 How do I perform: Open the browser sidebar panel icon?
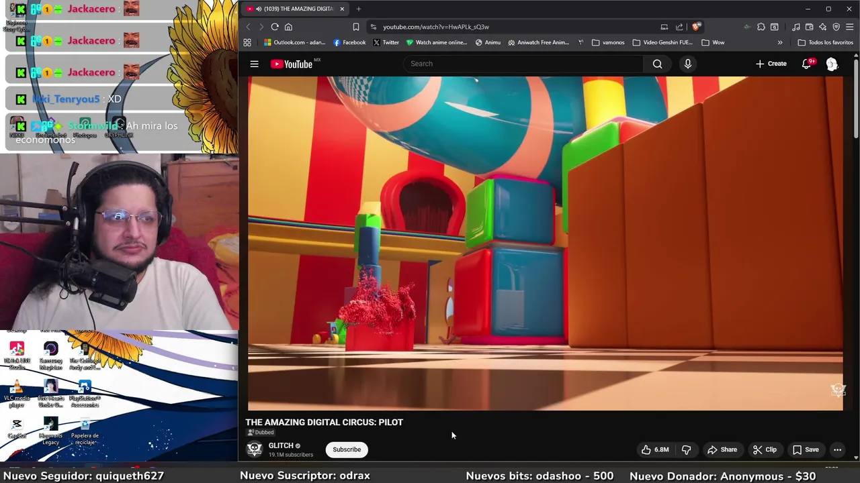[x=774, y=27]
